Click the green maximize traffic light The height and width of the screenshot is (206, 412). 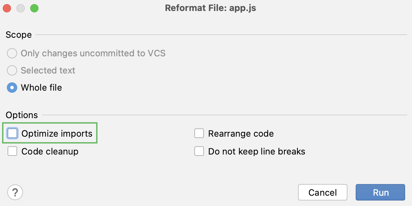click(x=33, y=8)
